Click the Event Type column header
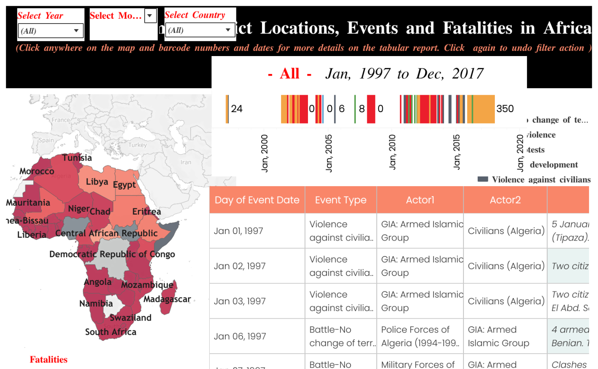Viewport: 598px width, 369px height. point(340,200)
